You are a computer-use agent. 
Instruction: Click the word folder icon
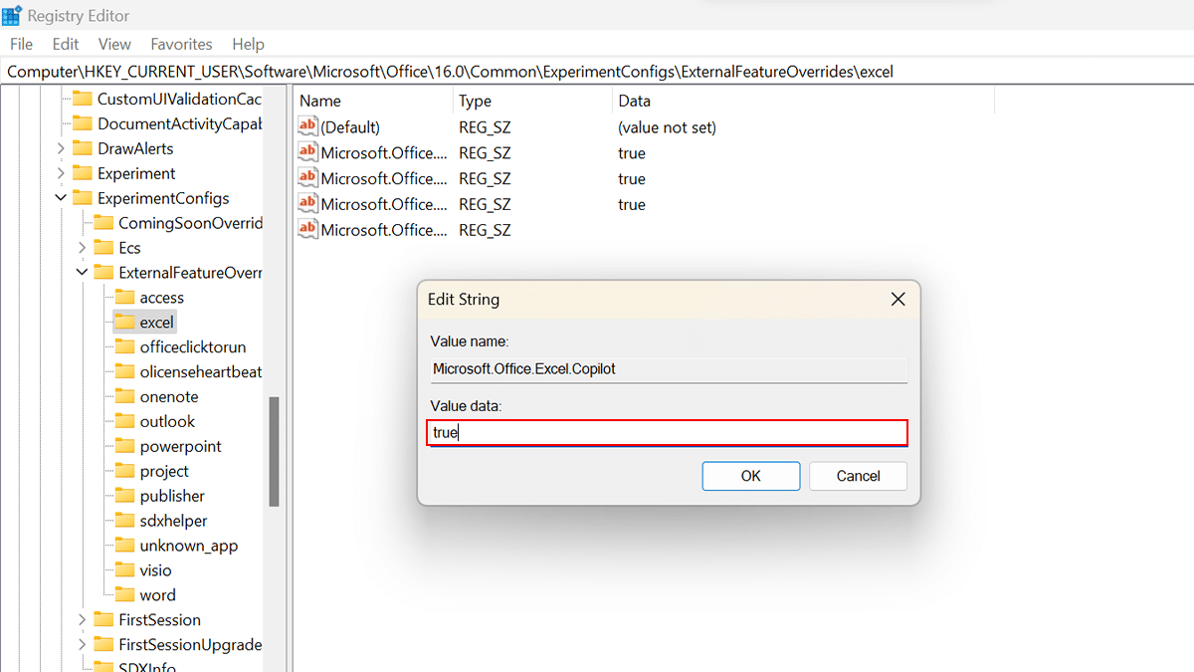click(124, 595)
